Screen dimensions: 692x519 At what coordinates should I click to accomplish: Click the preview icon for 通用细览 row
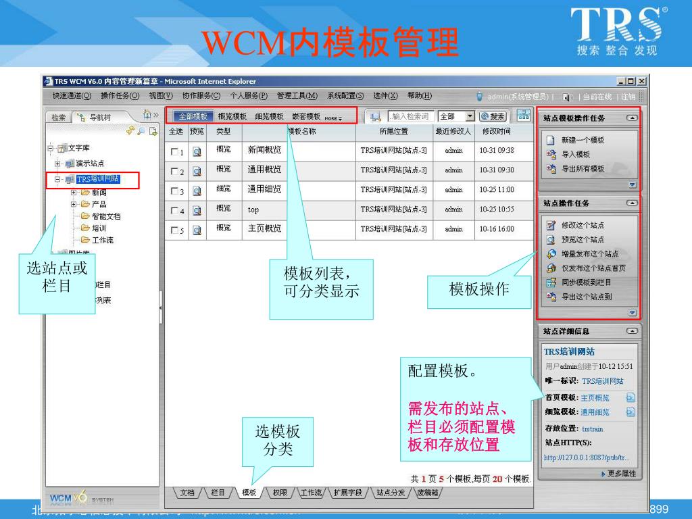coord(197,191)
